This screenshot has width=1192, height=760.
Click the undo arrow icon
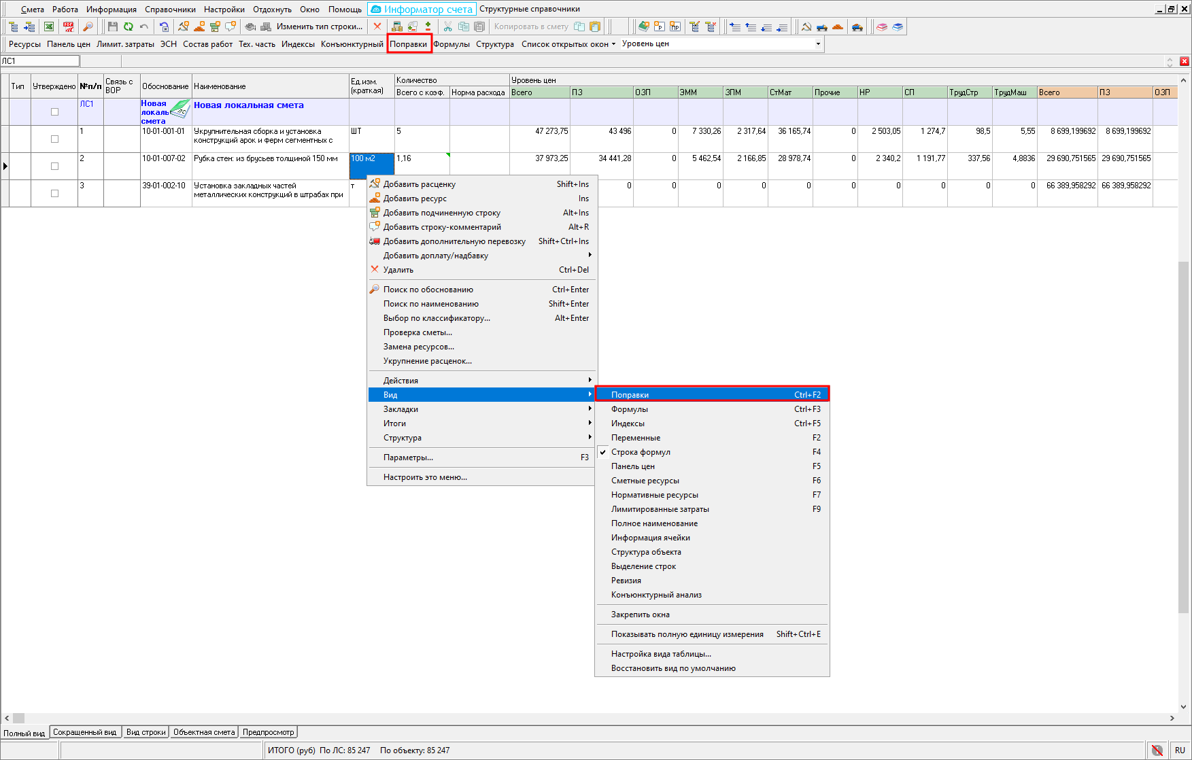144,27
